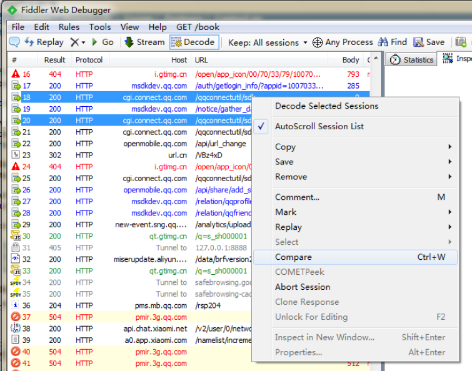Screen dimensions: 472x371
Task: Click the SPDY icon of session 34
Action: point(16,282)
